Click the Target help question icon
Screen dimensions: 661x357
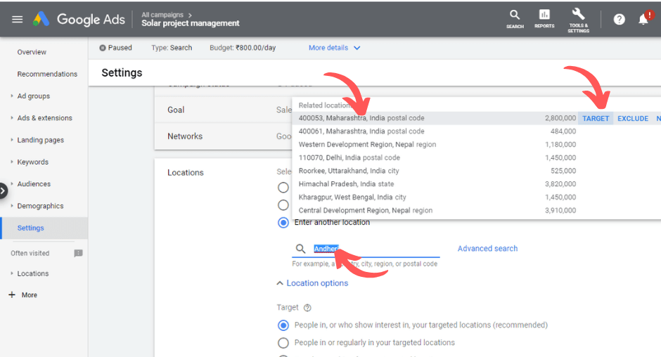click(x=307, y=308)
